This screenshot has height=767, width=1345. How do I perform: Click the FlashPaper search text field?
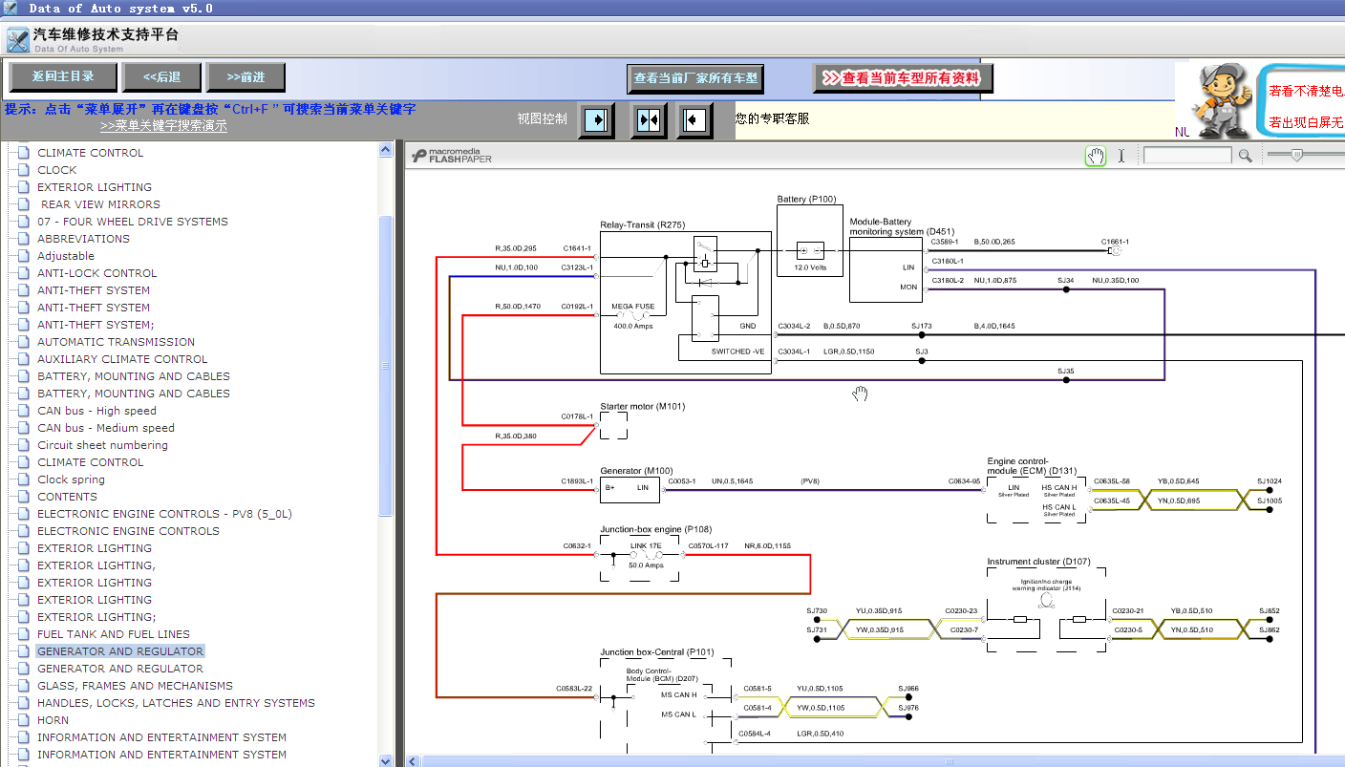tap(1187, 156)
